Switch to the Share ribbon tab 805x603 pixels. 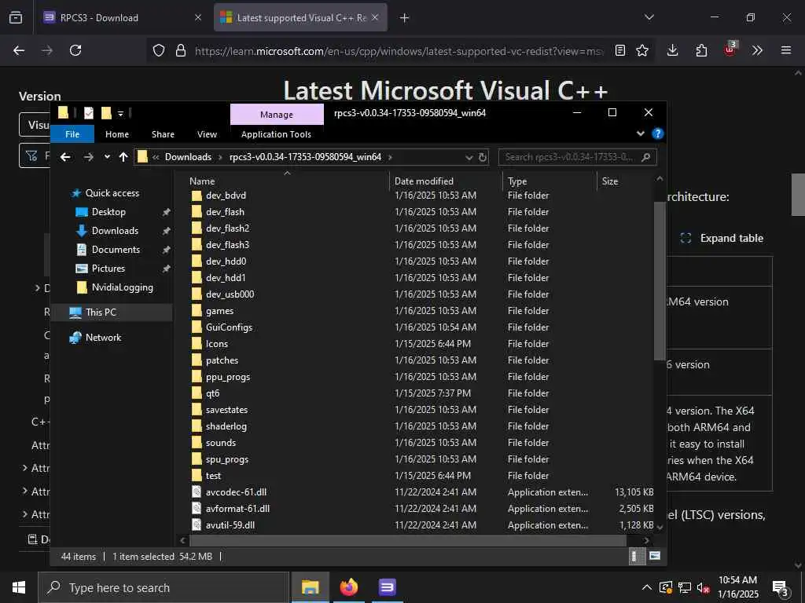(x=163, y=133)
